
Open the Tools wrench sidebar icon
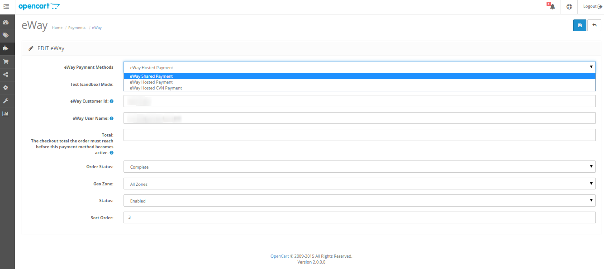point(6,101)
